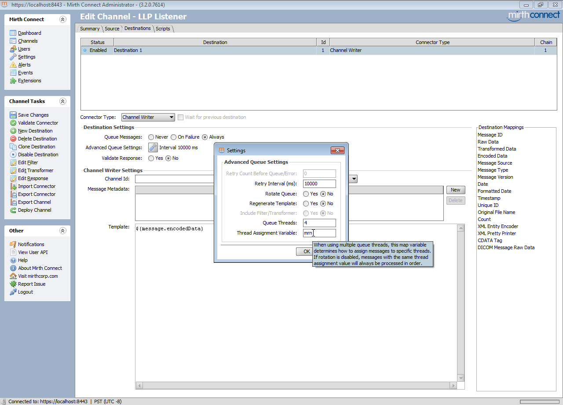The image size is (563, 405).
Task: Click the Report Issue bug icon
Action: pyautogui.click(x=13, y=284)
